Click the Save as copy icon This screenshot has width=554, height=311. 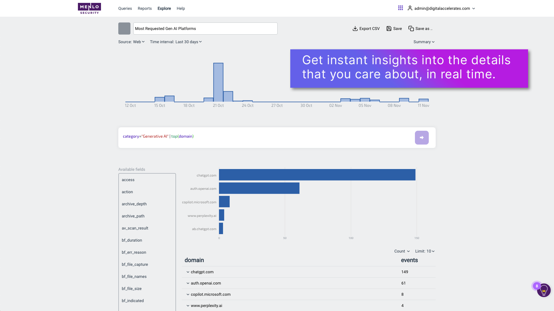411,29
